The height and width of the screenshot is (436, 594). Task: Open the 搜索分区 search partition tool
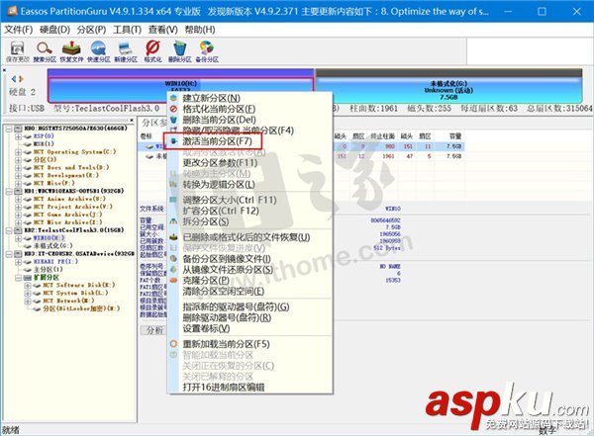(x=45, y=51)
